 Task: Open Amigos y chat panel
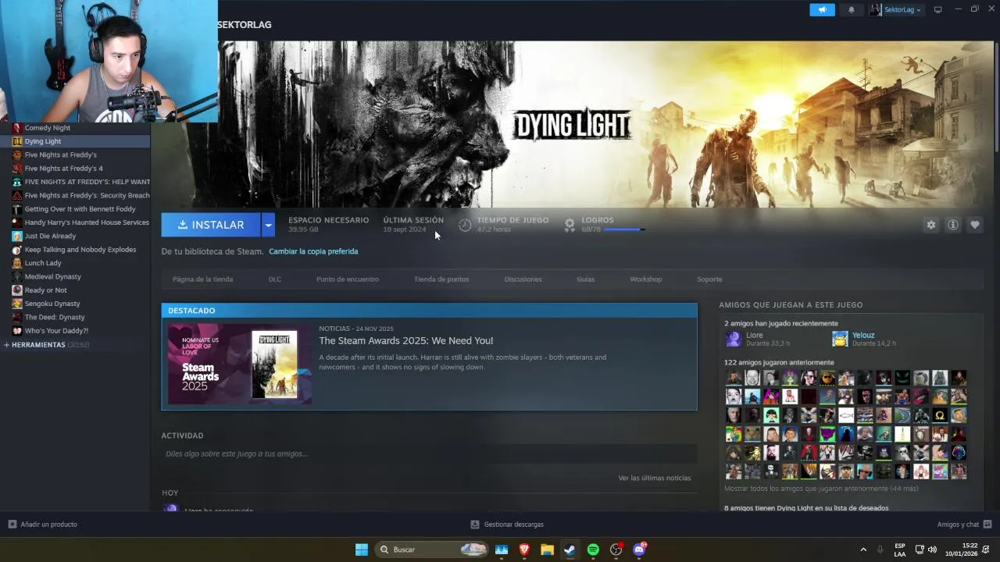tap(964, 525)
